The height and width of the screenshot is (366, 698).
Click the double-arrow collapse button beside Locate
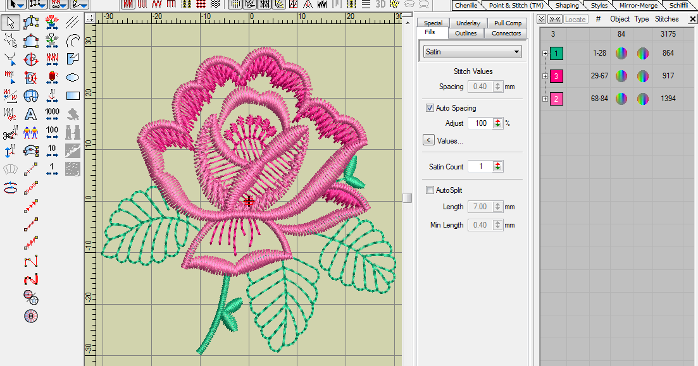554,19
